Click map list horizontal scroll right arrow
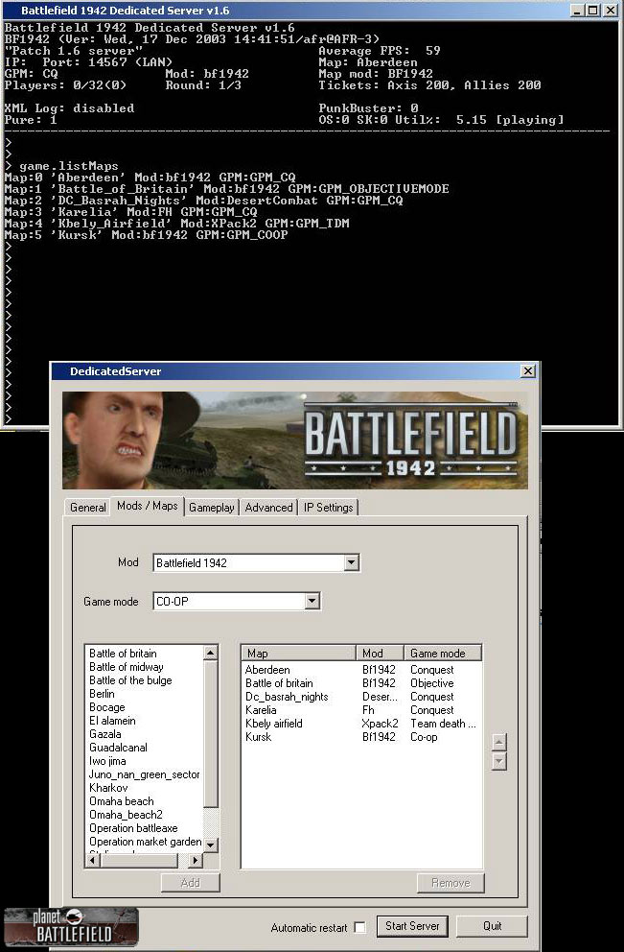Screen dimensions: 624x952 coord(196,860)
